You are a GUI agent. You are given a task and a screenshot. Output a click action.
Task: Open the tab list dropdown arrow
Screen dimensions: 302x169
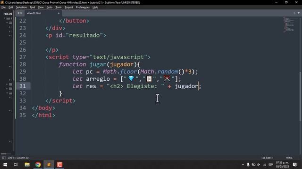[299, 13]
